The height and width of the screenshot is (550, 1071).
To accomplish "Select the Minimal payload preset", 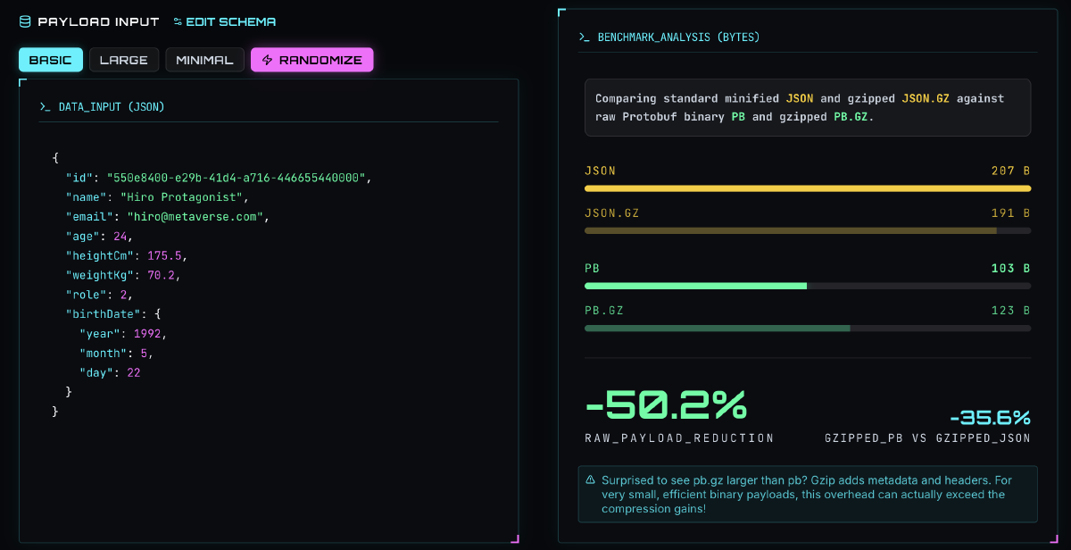I will click(x=204, y=60).
